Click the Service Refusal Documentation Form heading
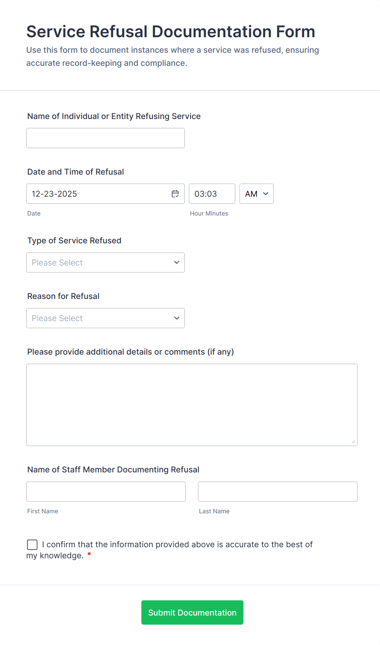Image resolution: width=380 pixels, height=645 pixels. tap(171, 31)
